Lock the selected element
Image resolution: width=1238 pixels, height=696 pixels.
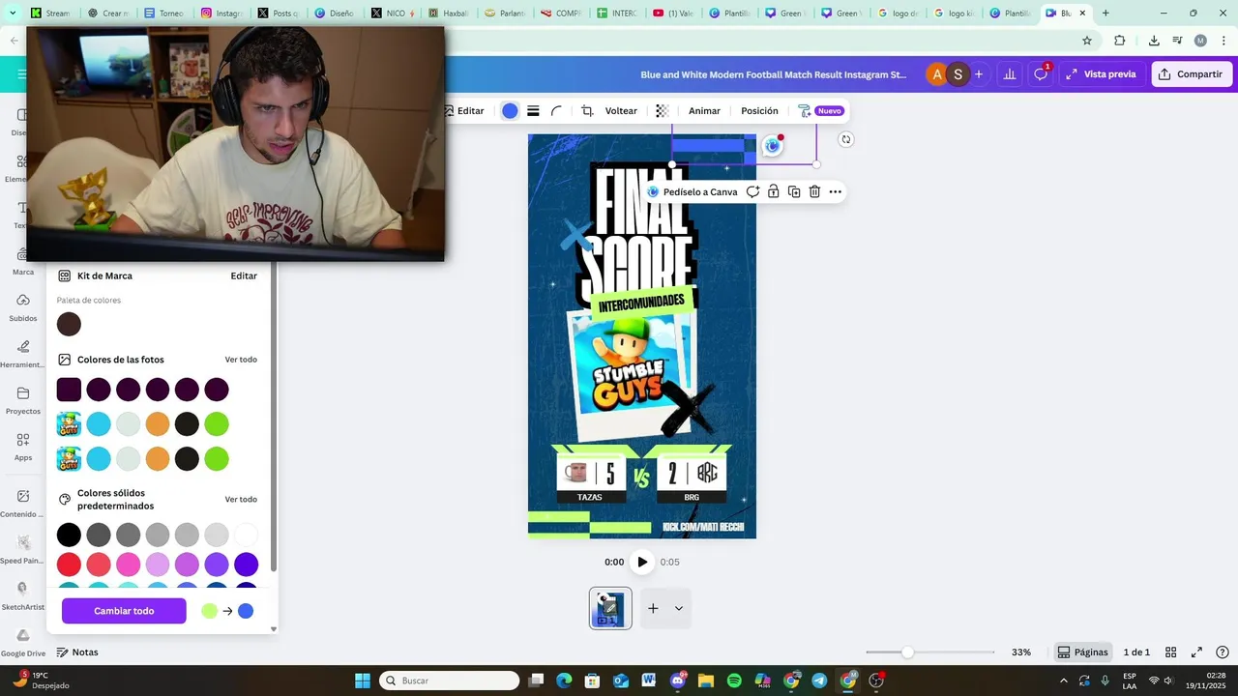(x=774, y=192)
